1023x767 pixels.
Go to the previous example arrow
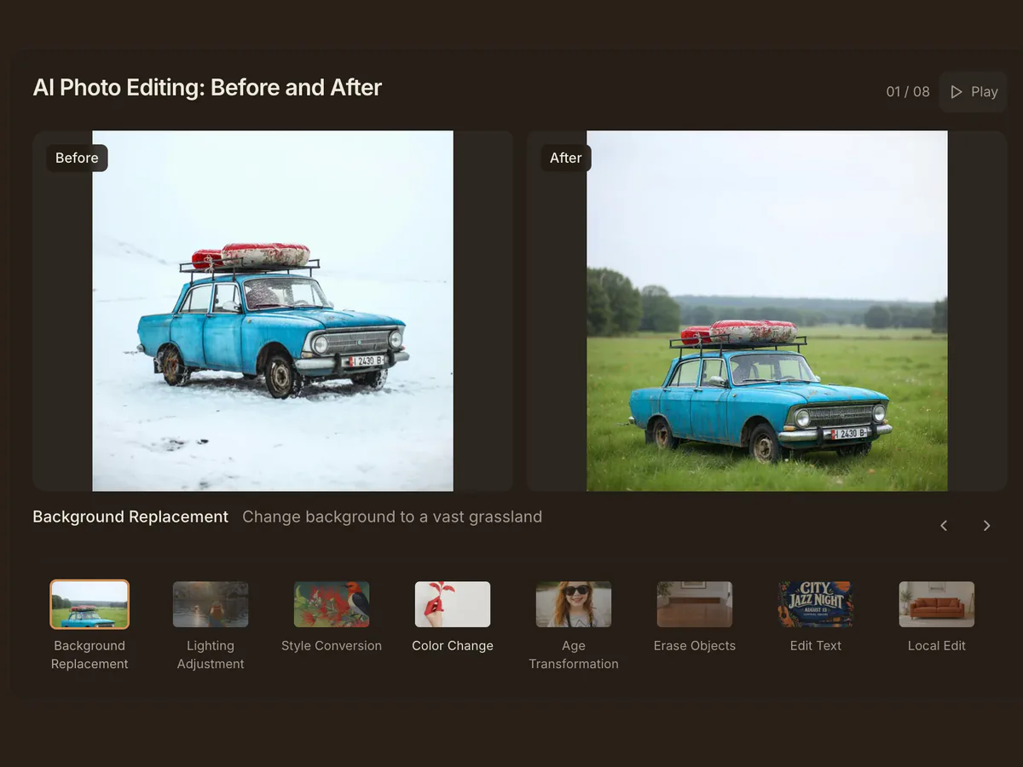point(944,526)
